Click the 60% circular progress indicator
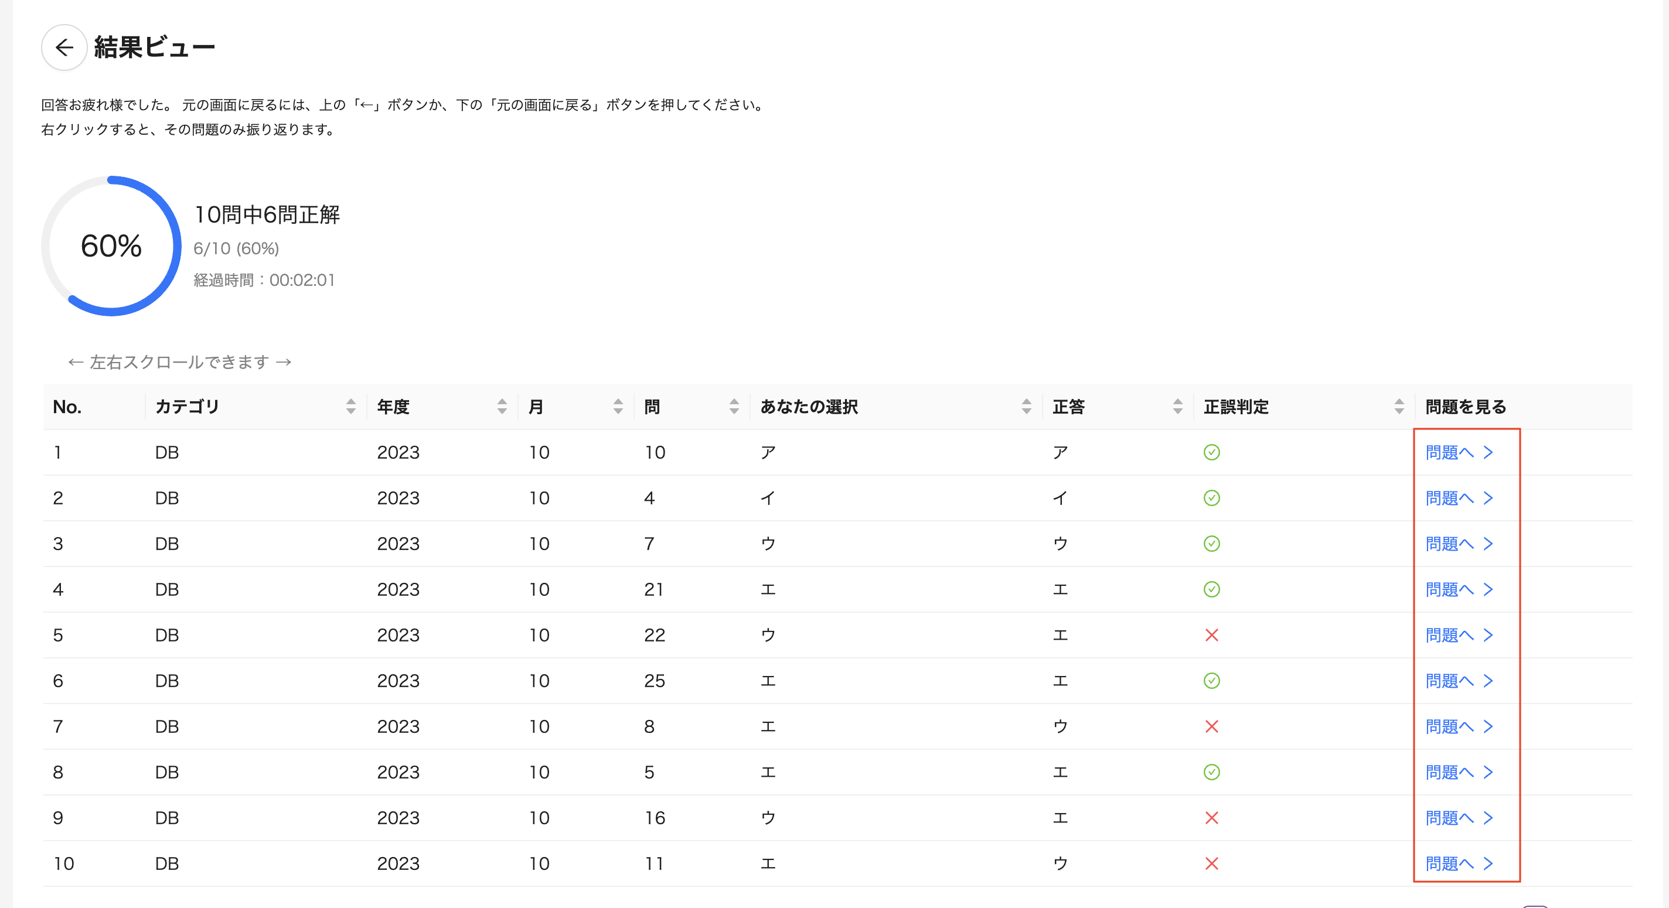This screenshot has width=1669, height=908. click(111, 246)
